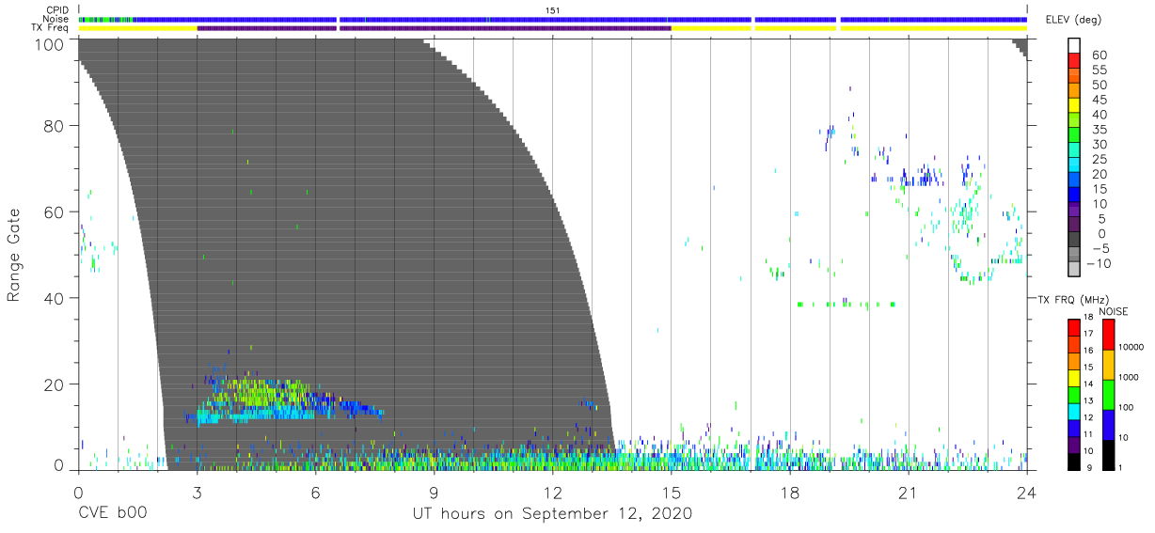Click the yellow 40–45 segment of ELEV colorbar
The width and height of the screenshot is (1155, 533).
point(1073,106)
